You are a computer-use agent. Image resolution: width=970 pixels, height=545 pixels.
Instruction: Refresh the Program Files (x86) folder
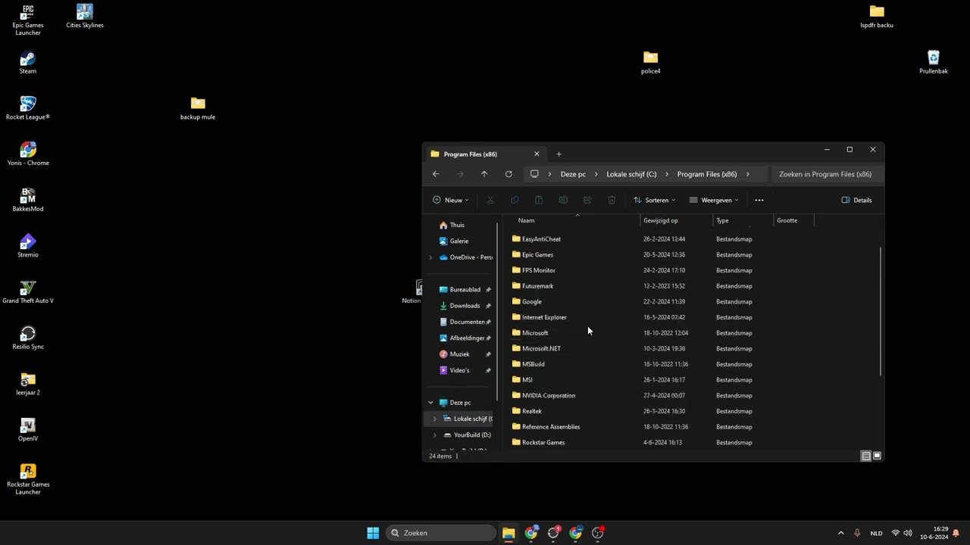[508, 174]
